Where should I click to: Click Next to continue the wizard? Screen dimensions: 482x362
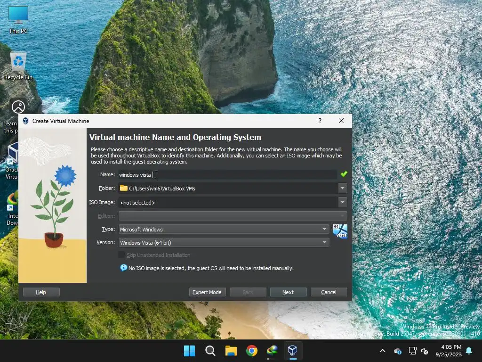[289, 292]
